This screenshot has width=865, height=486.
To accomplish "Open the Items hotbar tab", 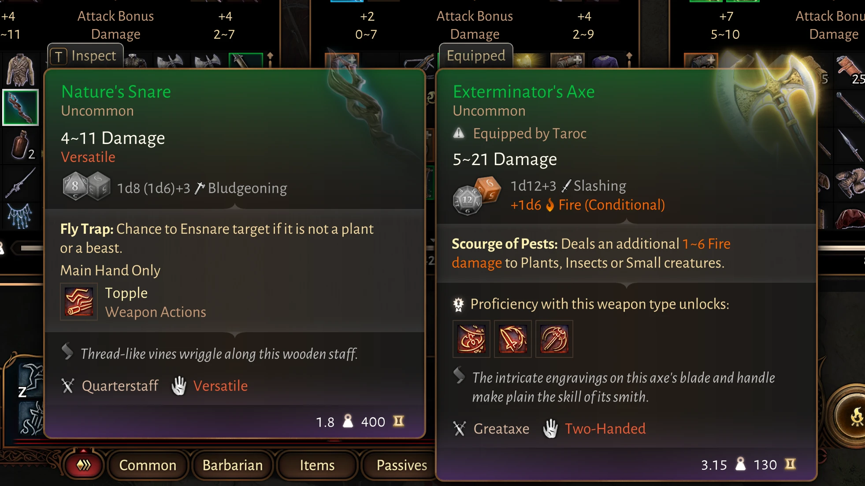I will click(317, 465).
